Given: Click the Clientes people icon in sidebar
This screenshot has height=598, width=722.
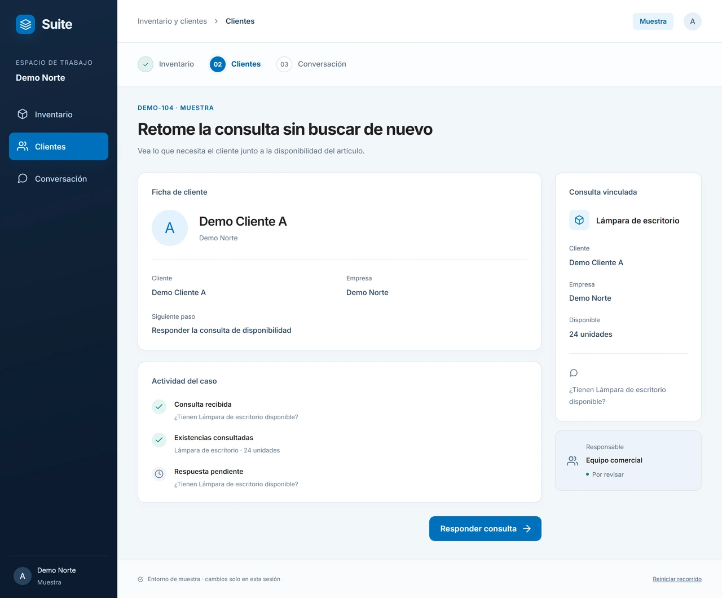Looking at the screenshot, I should pos(23,146).
